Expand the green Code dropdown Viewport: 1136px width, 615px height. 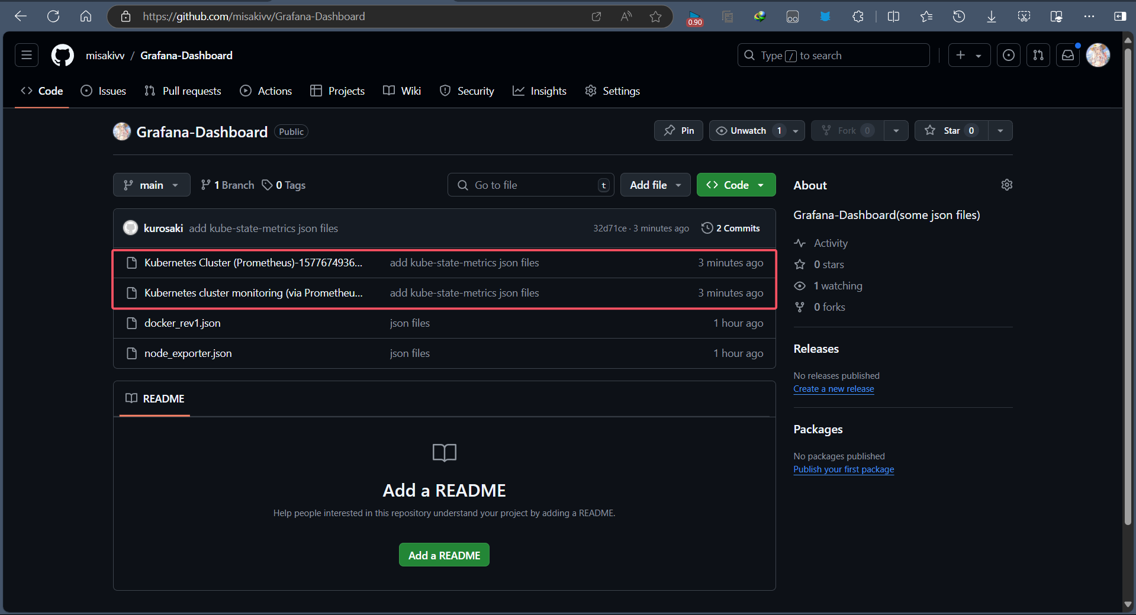736,185
